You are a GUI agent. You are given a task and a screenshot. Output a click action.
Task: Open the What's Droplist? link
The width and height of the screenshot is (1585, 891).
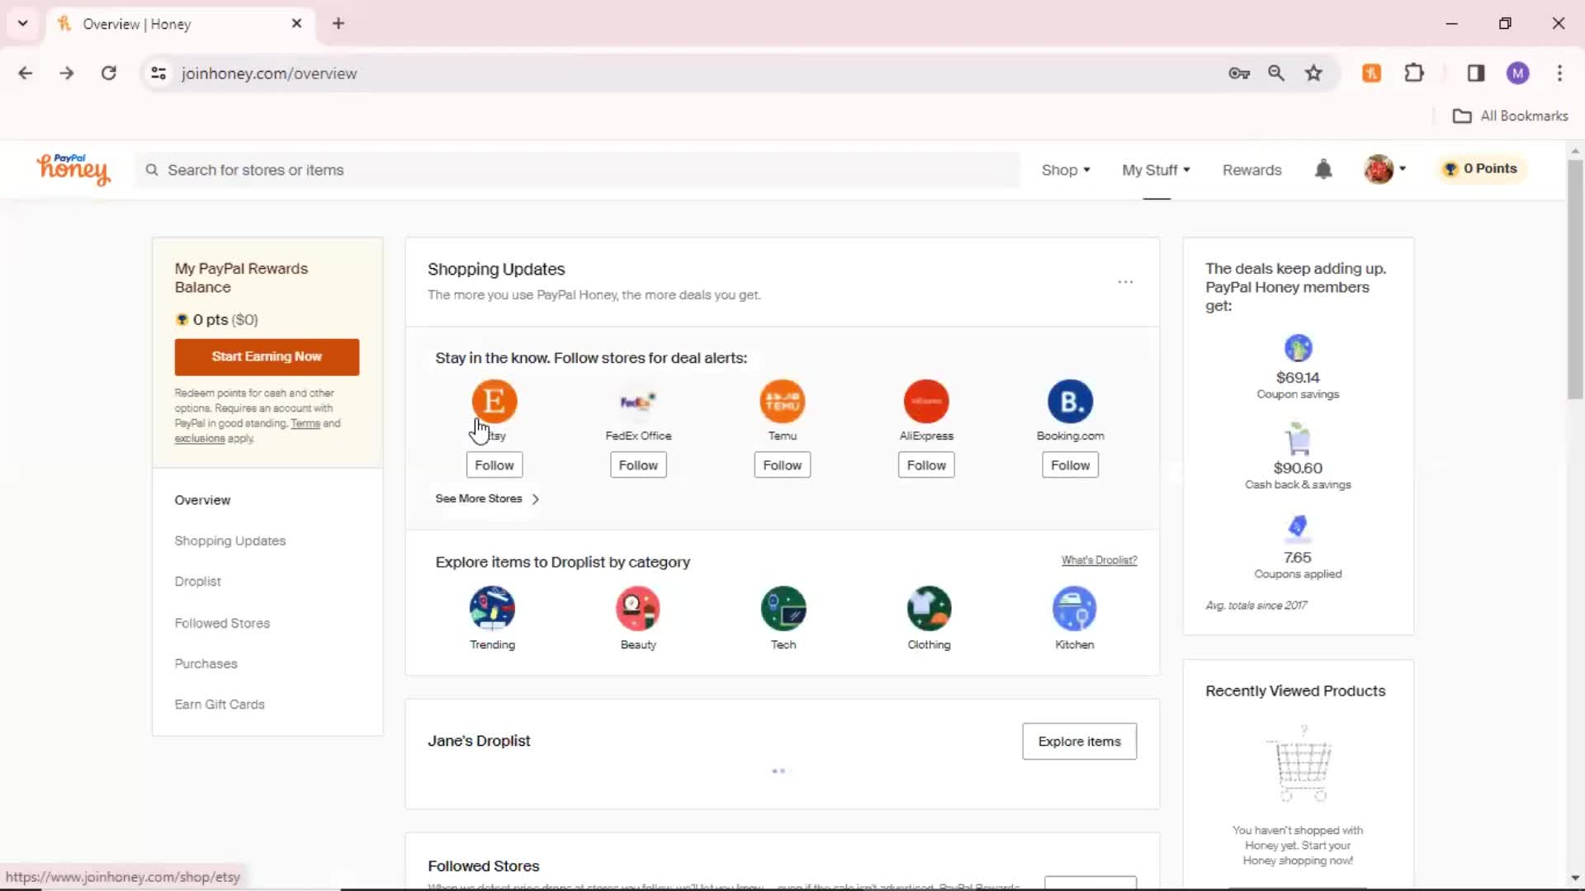pos(1099,560)
